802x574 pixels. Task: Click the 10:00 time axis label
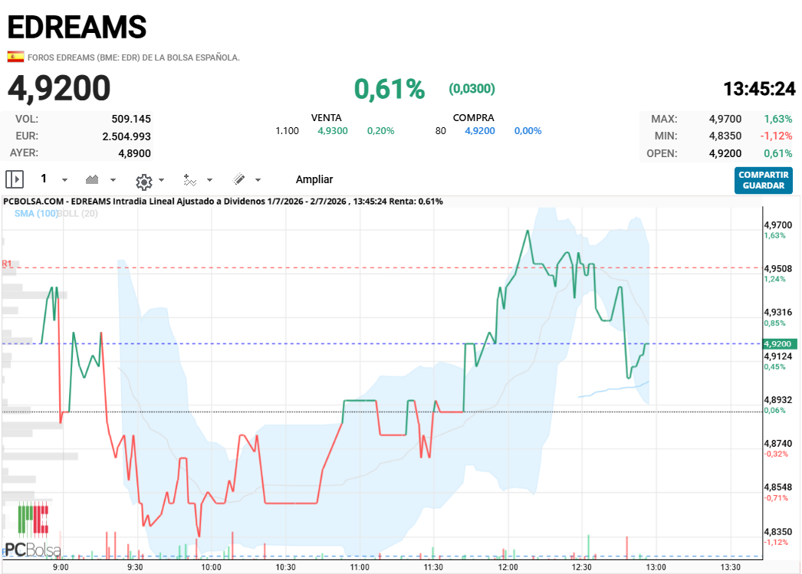(212, 567)
